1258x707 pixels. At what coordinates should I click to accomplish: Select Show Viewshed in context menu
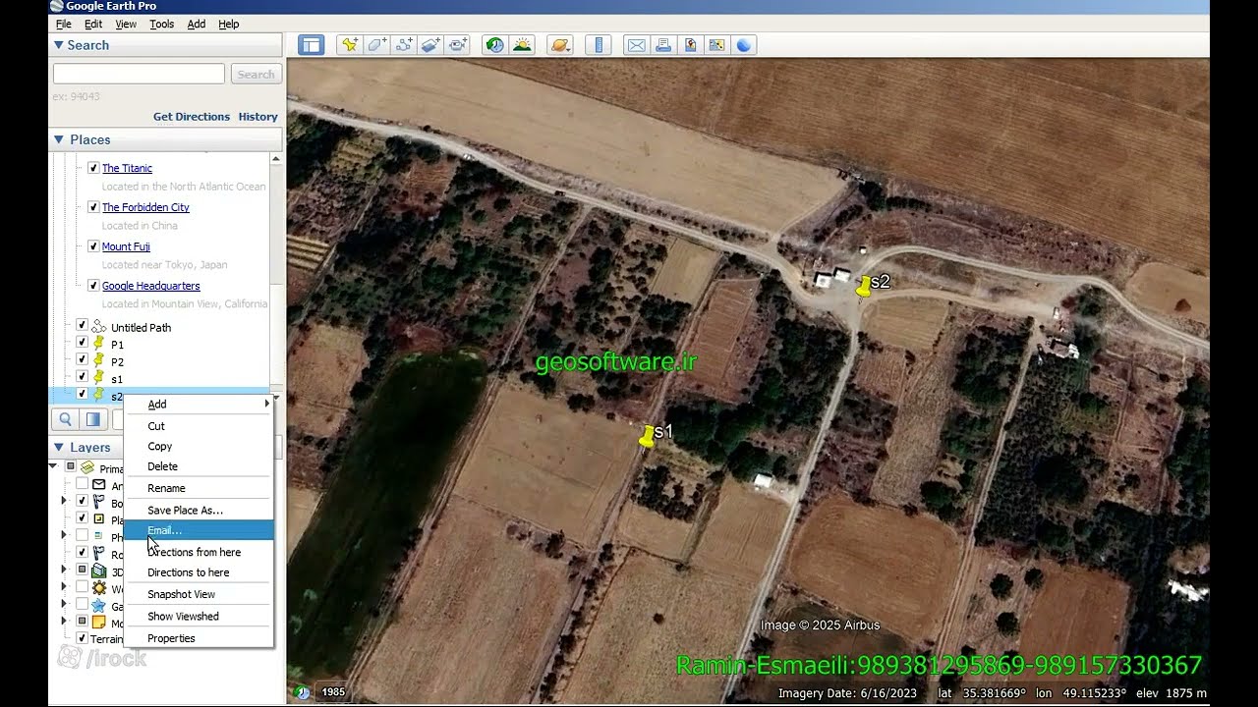point(199,616)
